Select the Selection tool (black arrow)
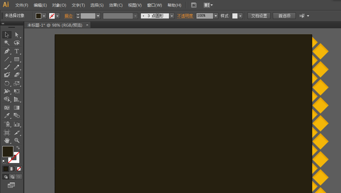341x193 pixels. (7, 34)
